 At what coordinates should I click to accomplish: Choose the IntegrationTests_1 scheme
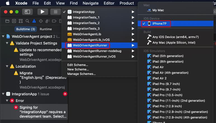[99, 17]
